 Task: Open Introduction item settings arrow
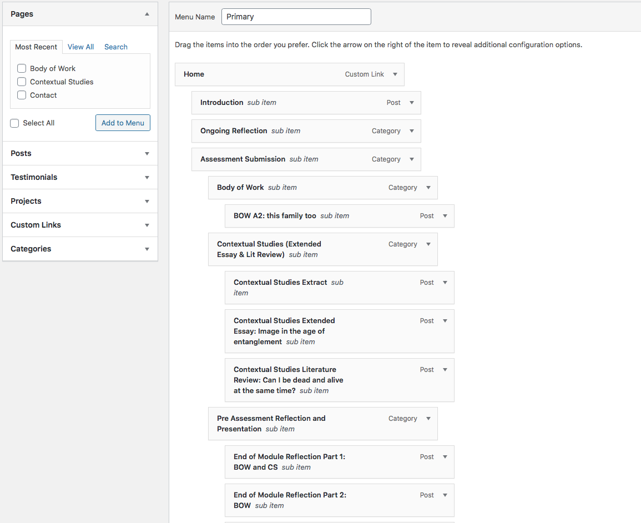point(412,103)
